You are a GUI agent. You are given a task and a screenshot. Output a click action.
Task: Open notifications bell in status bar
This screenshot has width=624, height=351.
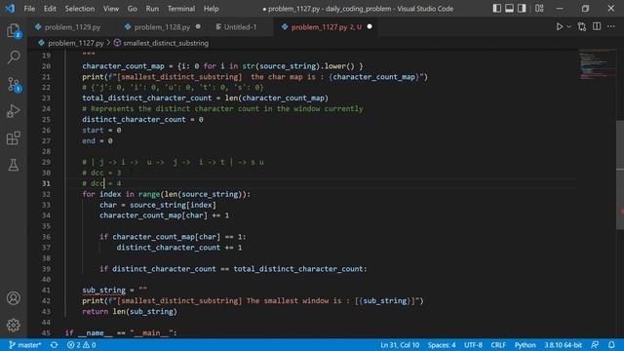coord(611,345)
